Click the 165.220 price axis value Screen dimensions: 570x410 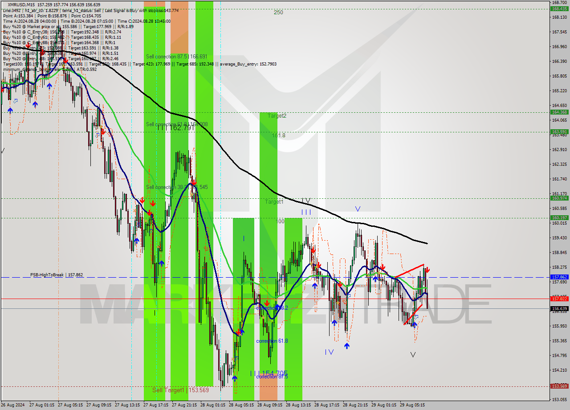559,90
